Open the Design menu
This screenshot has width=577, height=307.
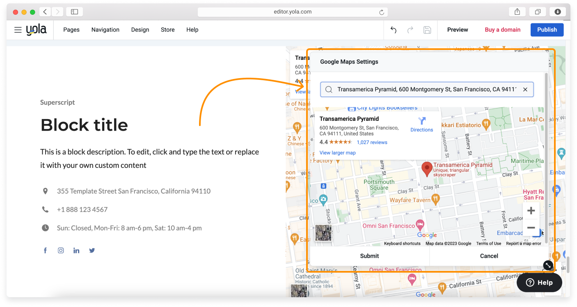(140, 30)
